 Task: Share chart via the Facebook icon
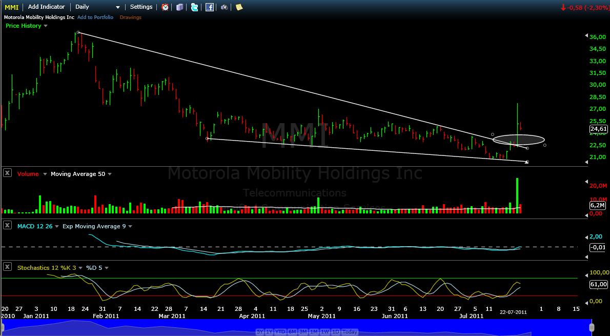[210, 7]
